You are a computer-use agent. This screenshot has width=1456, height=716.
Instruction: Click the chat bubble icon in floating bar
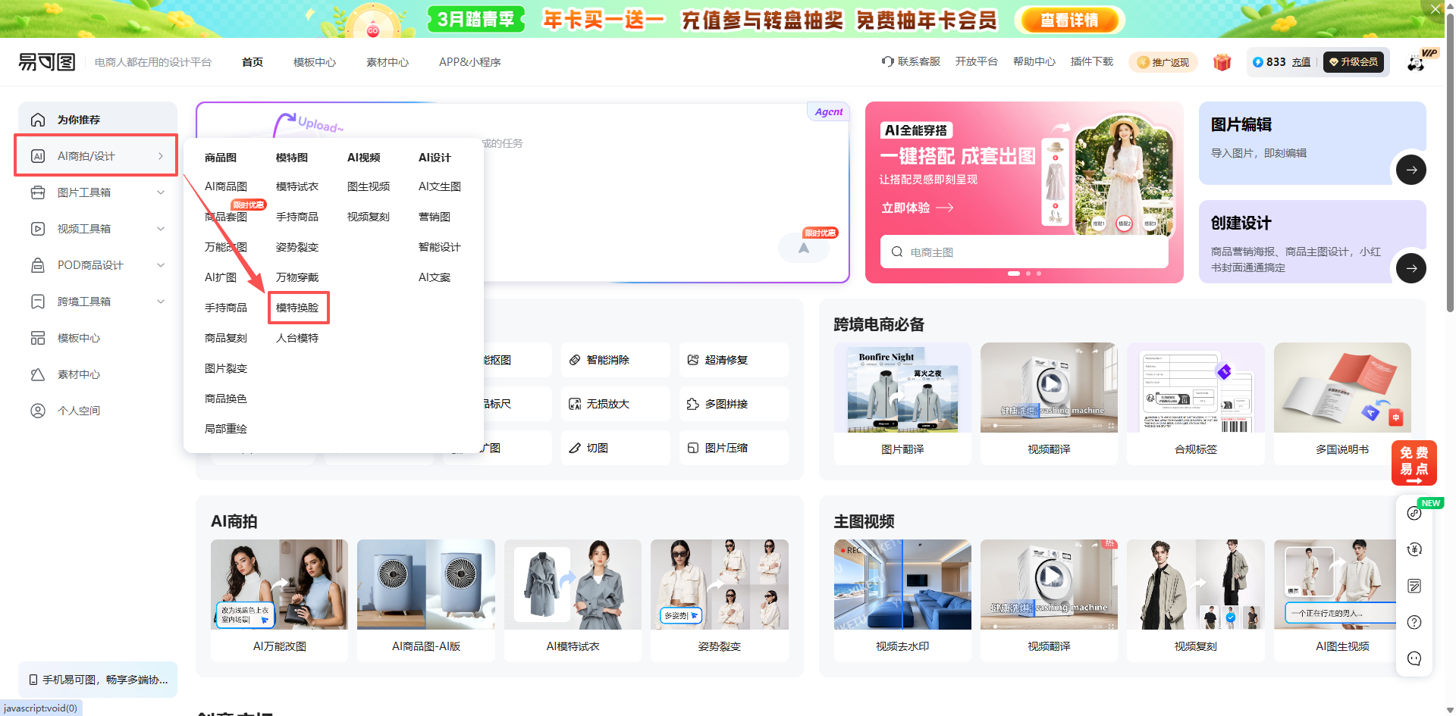pyautogui.click(x=1414, y=658)
